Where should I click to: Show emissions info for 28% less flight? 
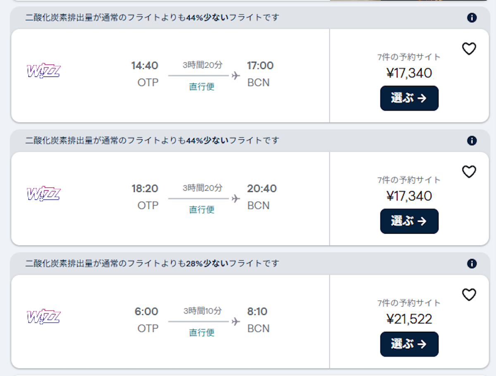[472, 263]
